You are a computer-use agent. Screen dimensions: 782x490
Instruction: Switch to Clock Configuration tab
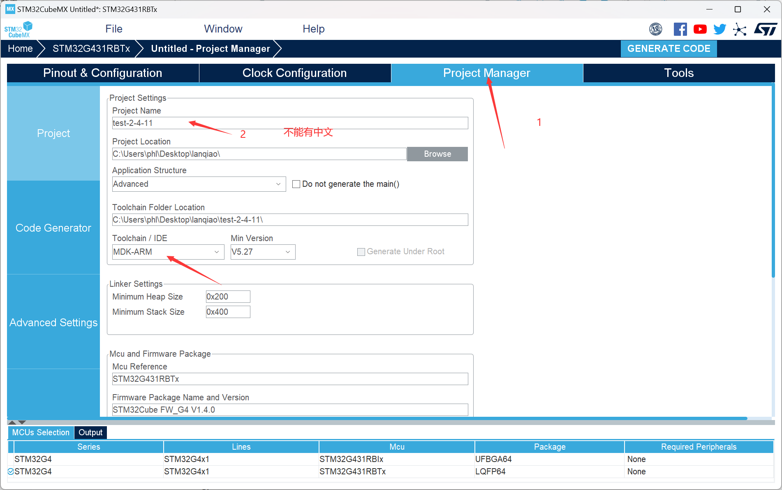[295, 73]
